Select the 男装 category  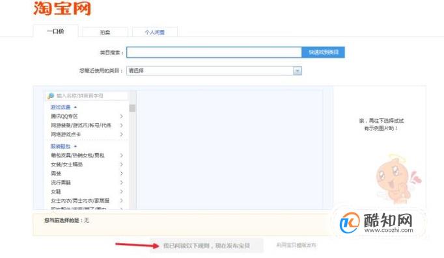56,174
